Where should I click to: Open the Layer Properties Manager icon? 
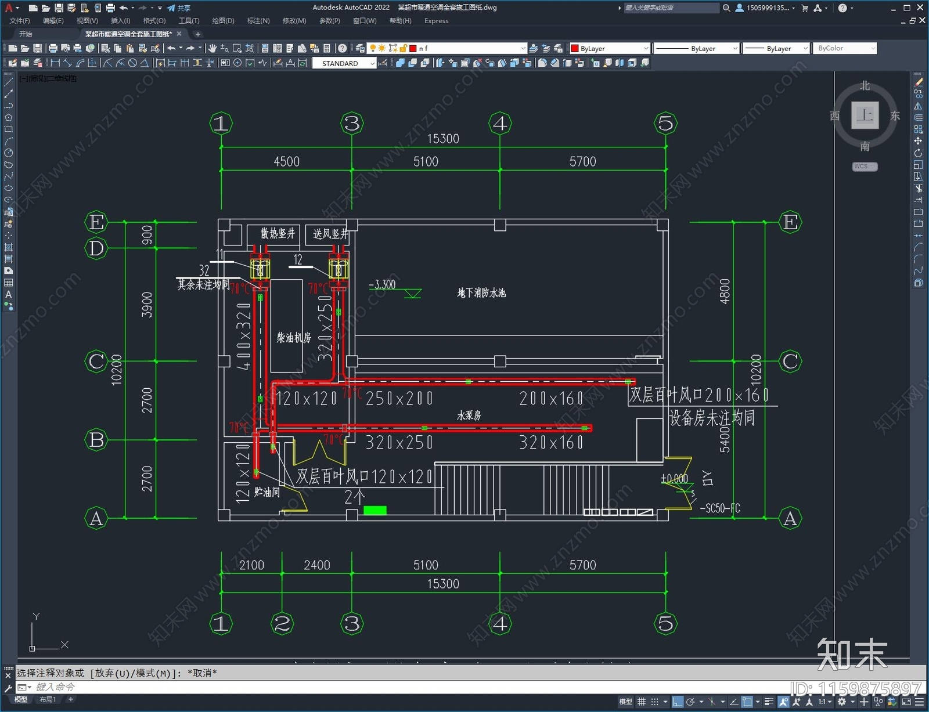pyautogui.click(x=361, y=49)
